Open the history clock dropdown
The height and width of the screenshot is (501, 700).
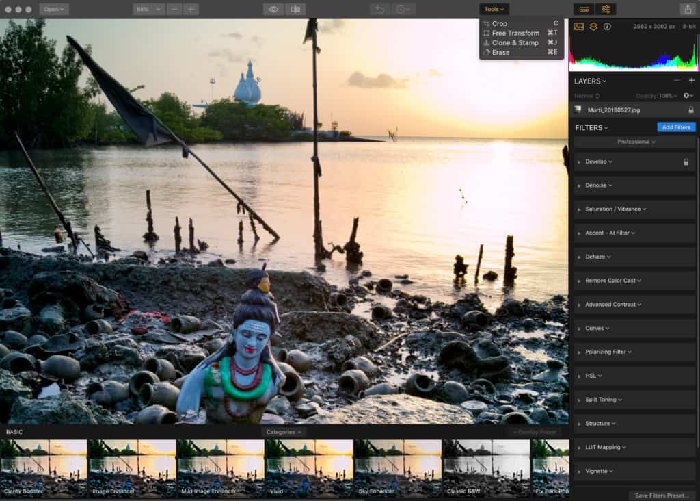404,9
